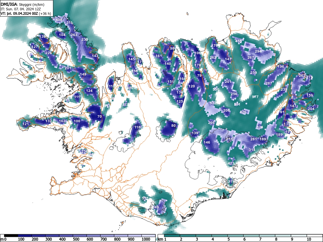The image size is (323, 242).
Task: Click the visibility value 249 on the map
Action: 156,207
